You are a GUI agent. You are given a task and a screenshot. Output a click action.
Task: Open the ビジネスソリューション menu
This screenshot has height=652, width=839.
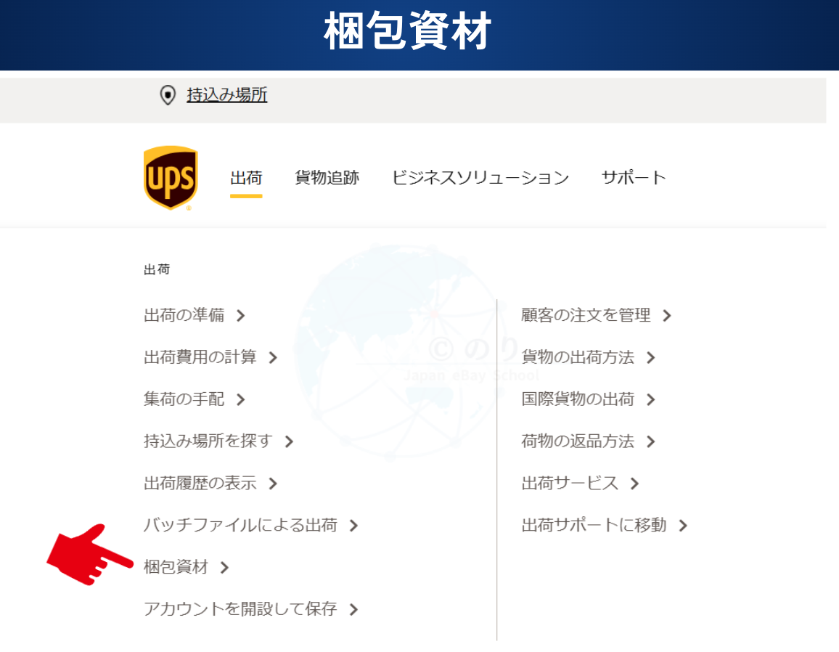coord(480,177)
